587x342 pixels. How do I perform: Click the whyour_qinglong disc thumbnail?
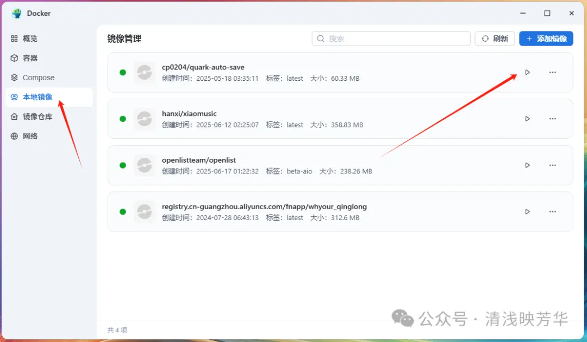(x=144, y=212)
